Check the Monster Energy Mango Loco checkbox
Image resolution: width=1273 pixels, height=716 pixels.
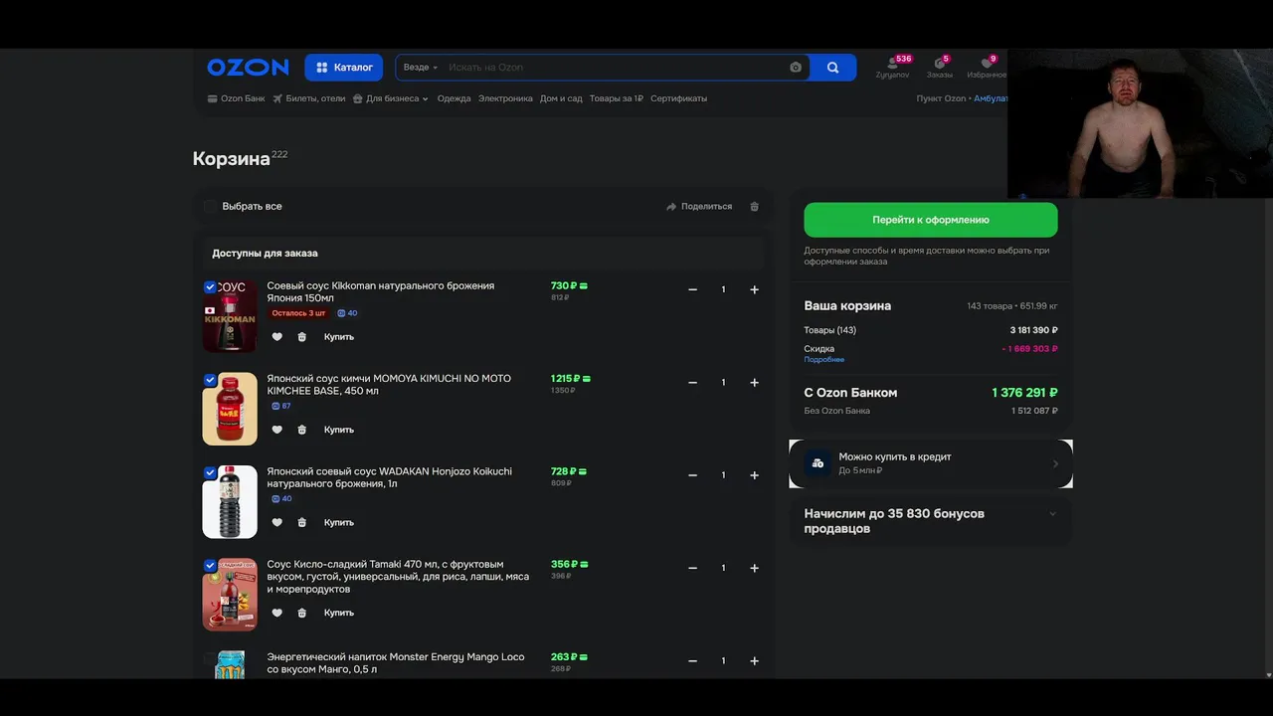click(210, 657)
